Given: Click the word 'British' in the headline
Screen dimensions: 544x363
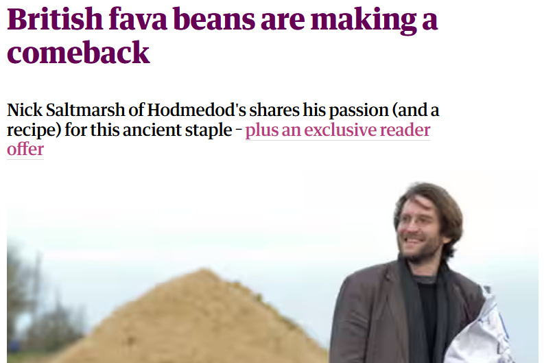Looking at the screenshot, I should [55, 19].
